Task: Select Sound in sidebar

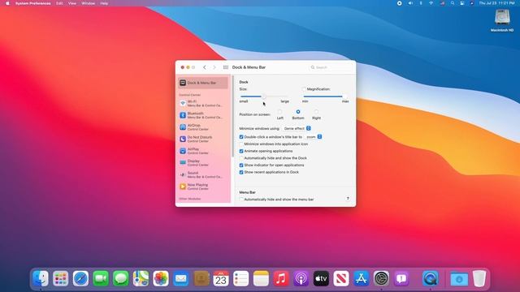Action: click(203, 175)
